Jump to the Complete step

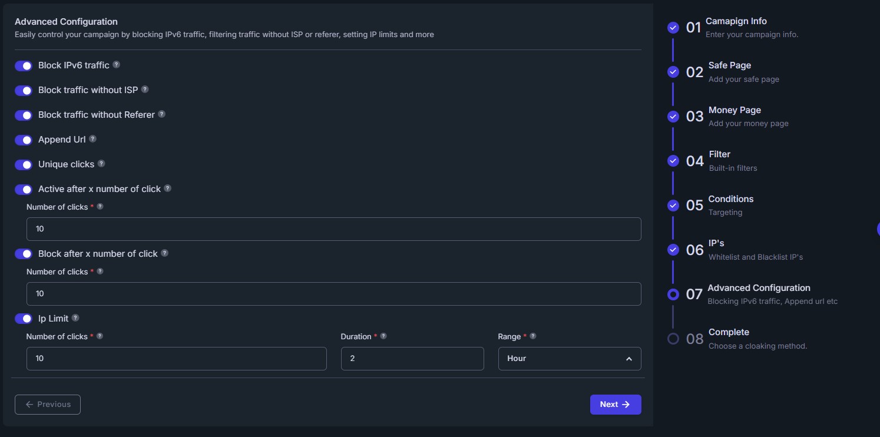click(729, 332)
